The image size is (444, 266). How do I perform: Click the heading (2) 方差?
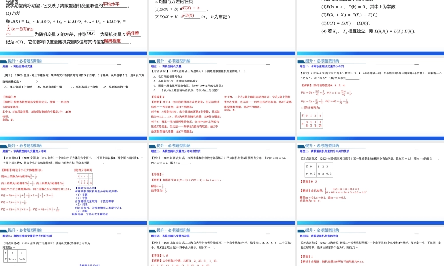coord(13,13)
